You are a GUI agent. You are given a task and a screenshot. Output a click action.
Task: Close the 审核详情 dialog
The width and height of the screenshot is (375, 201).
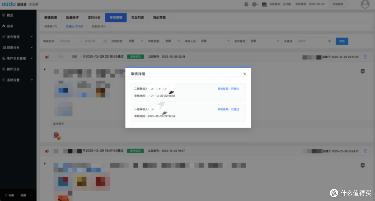pos(244,74)
